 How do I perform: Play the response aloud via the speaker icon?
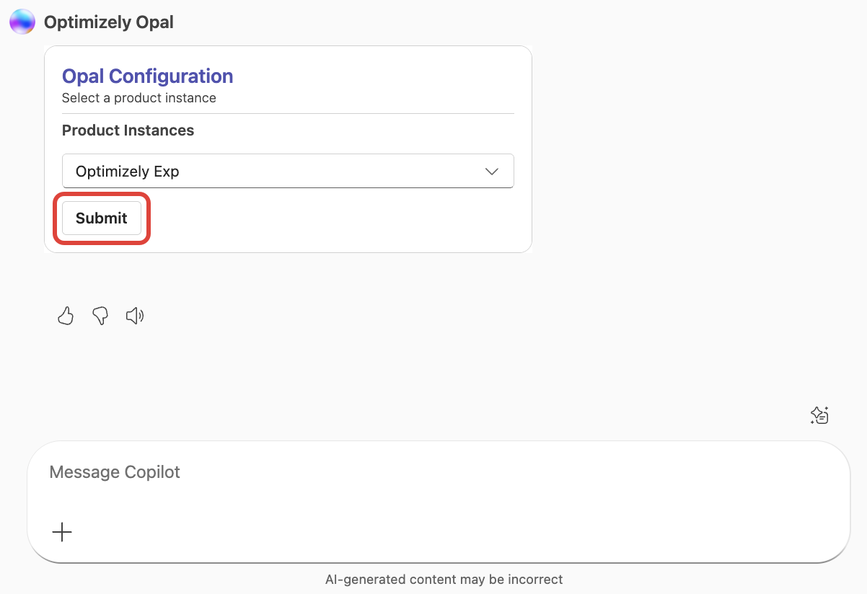[x=135, y=316]
